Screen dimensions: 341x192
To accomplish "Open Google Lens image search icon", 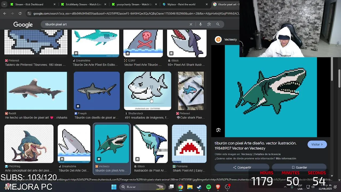I will (x=209, y=24).
